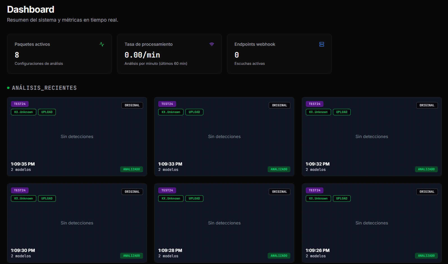Click the "1:09:26 PM" timestamp
The image size is (448, 264).
tap(318, 250)
